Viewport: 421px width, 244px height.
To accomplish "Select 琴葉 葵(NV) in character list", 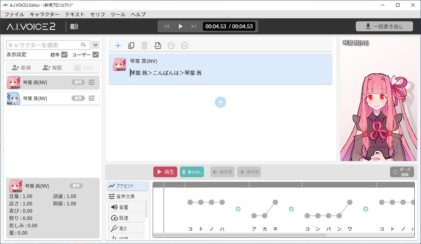I will tap(53, 98).
